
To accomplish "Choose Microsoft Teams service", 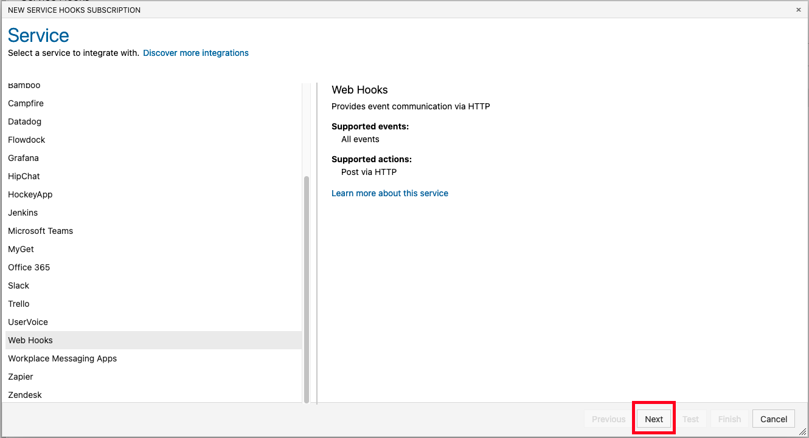I will click(x=154, y=231).
